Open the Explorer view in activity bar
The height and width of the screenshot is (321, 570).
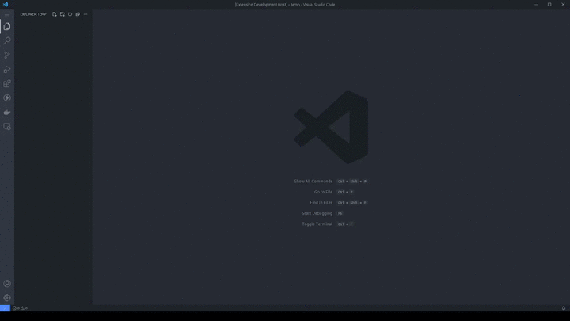coord(7,26)
